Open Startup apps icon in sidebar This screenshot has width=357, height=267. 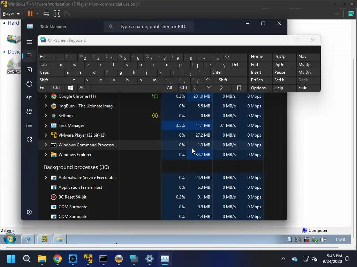pos(29,98)
